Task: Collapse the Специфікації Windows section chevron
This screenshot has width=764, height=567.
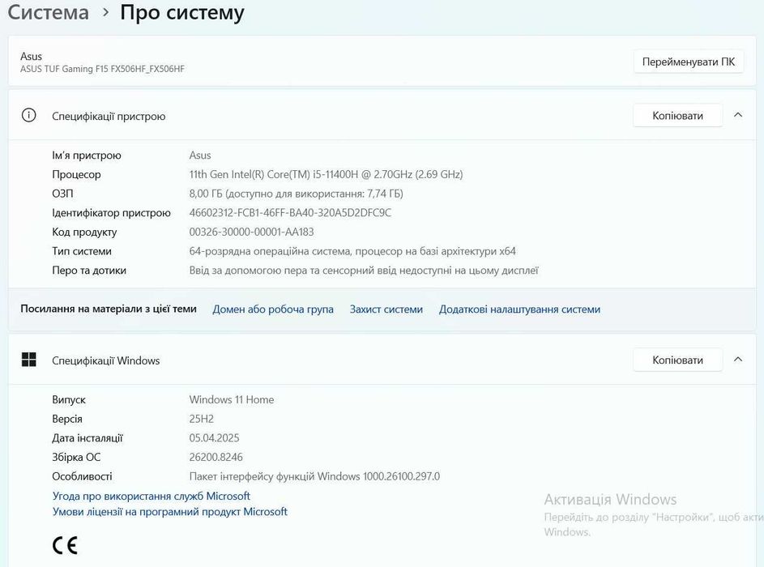Action: 738,360
